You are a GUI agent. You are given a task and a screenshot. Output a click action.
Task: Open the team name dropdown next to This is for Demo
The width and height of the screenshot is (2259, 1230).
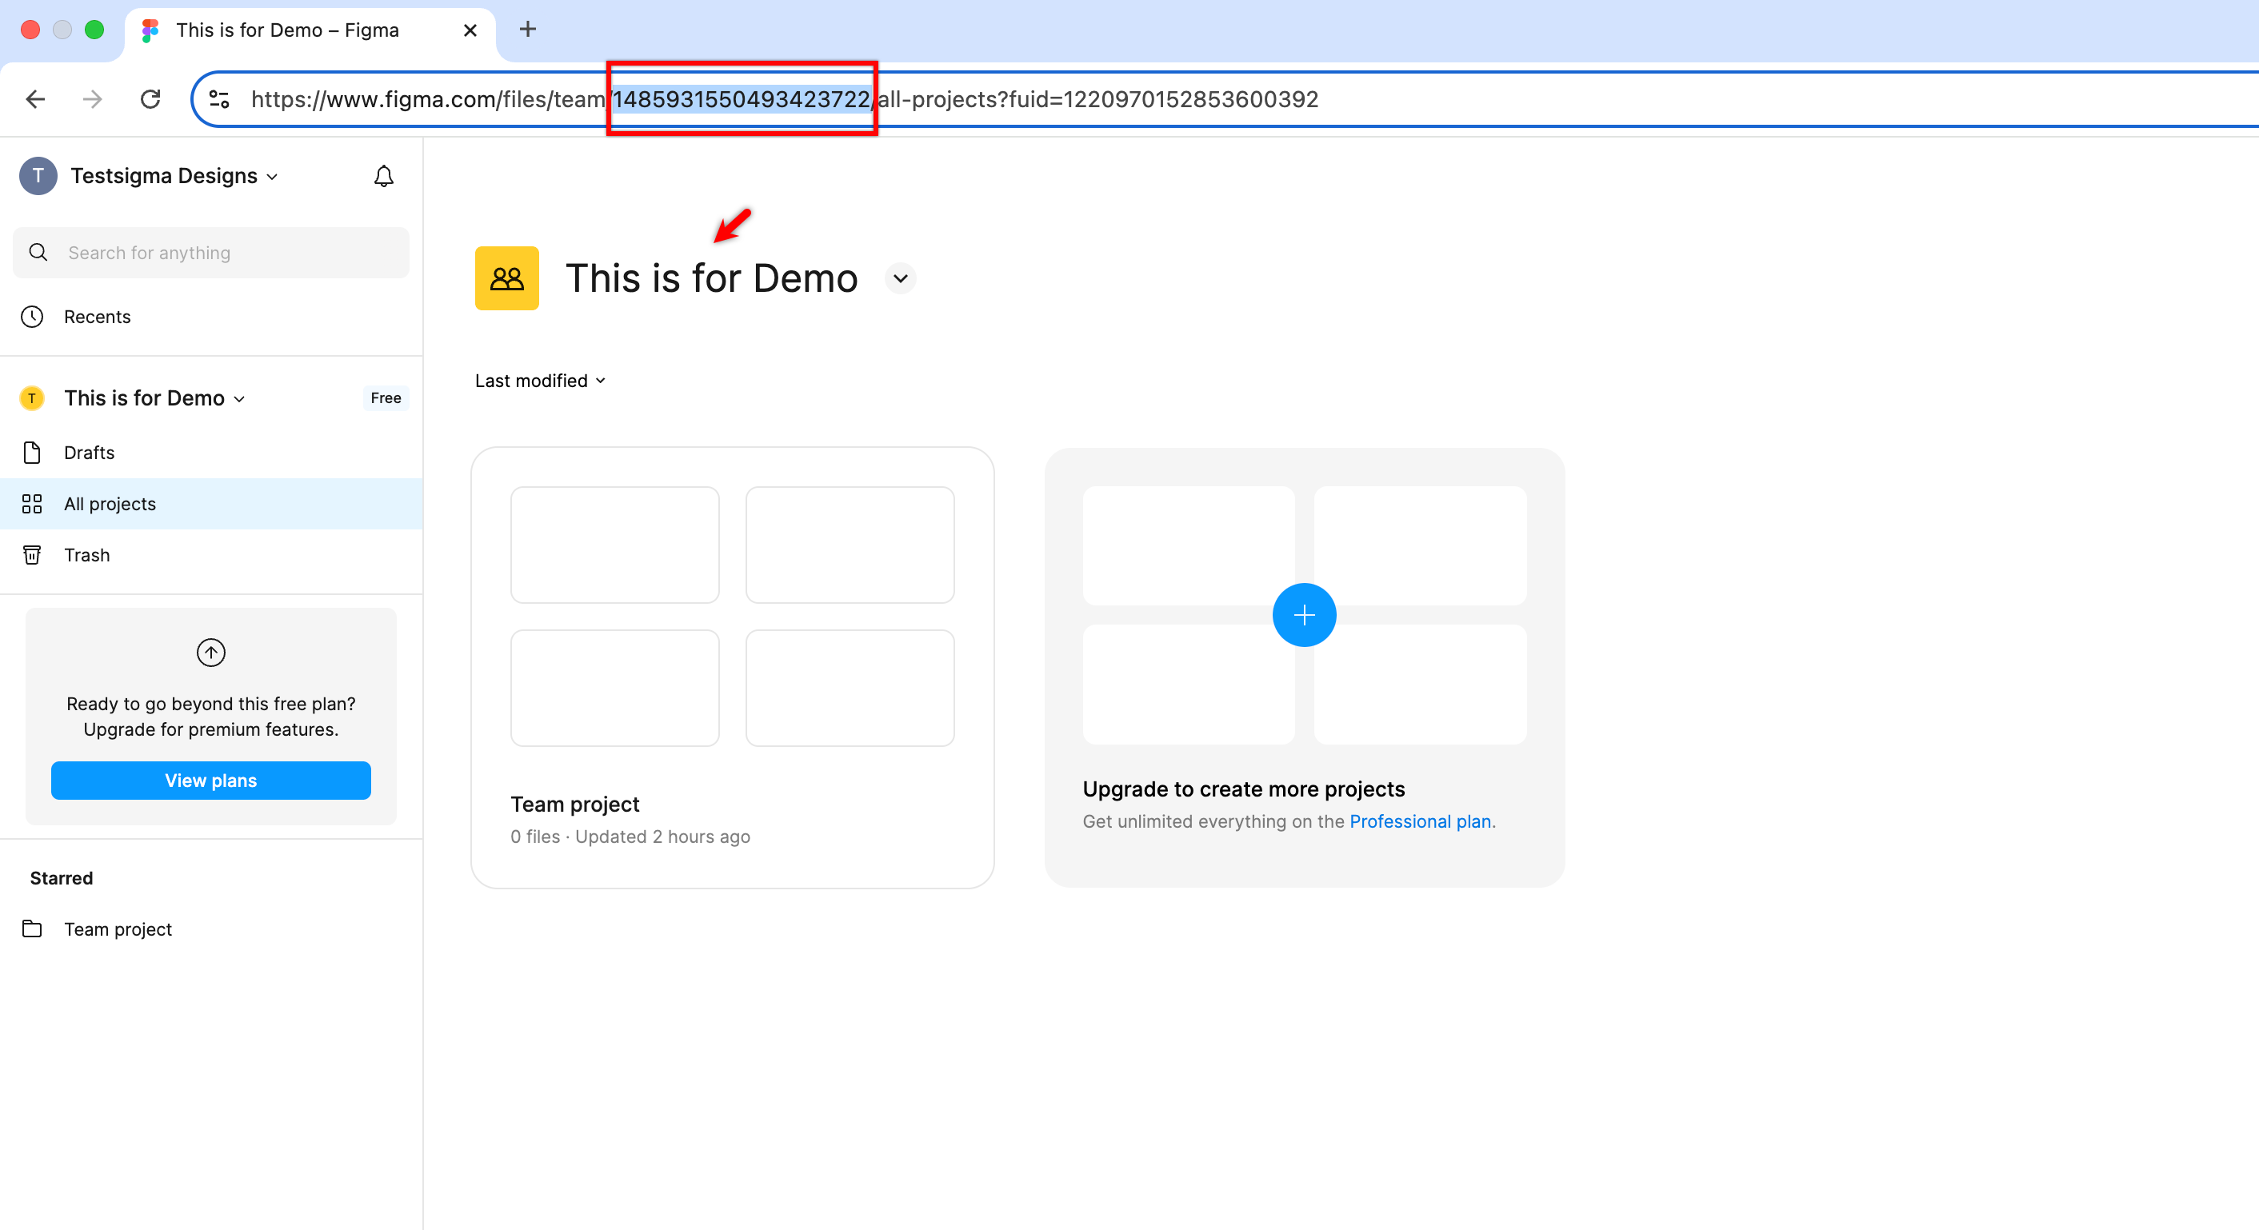tap(901, 278)
